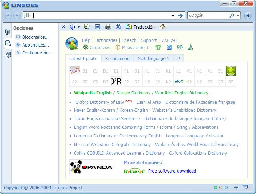The width and height of the screenshot is (256, 194).
Task: Select the dictionary book sidebar icon
Action: coord(8,32)
